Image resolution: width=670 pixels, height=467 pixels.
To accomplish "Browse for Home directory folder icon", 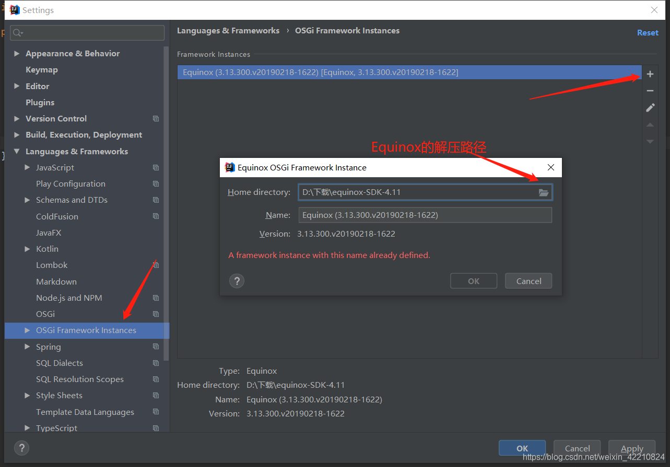I will tap(544, 192).
